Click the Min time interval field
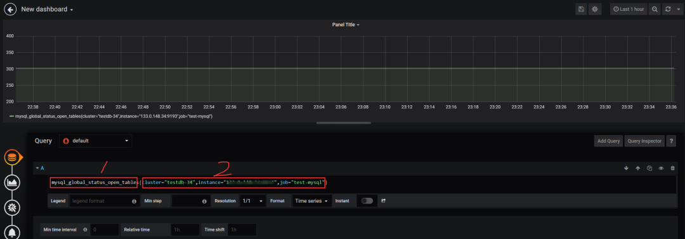 point(105,229)
